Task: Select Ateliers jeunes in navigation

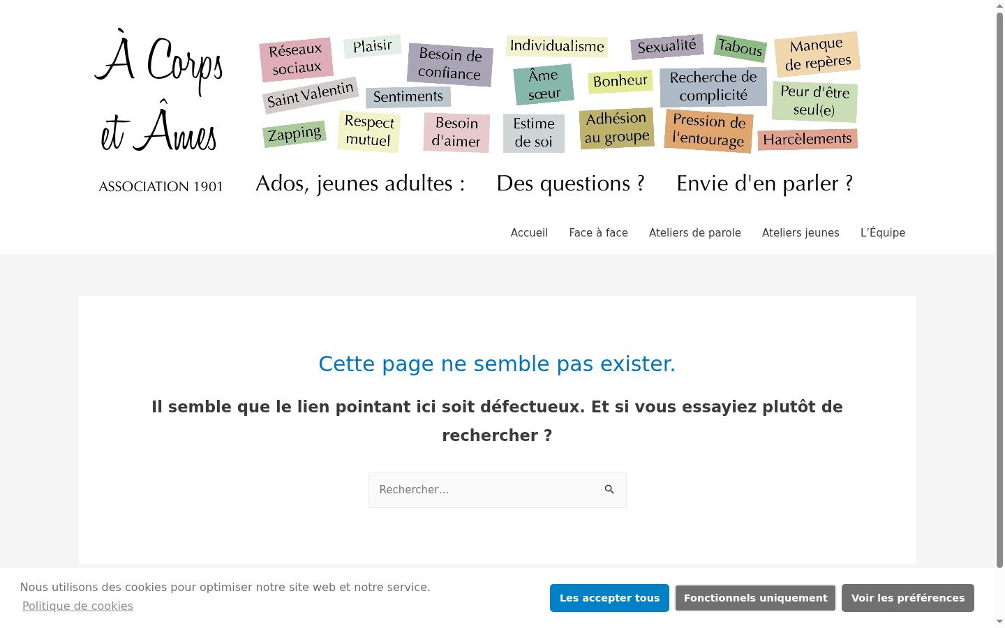Action: click(801, 233)
